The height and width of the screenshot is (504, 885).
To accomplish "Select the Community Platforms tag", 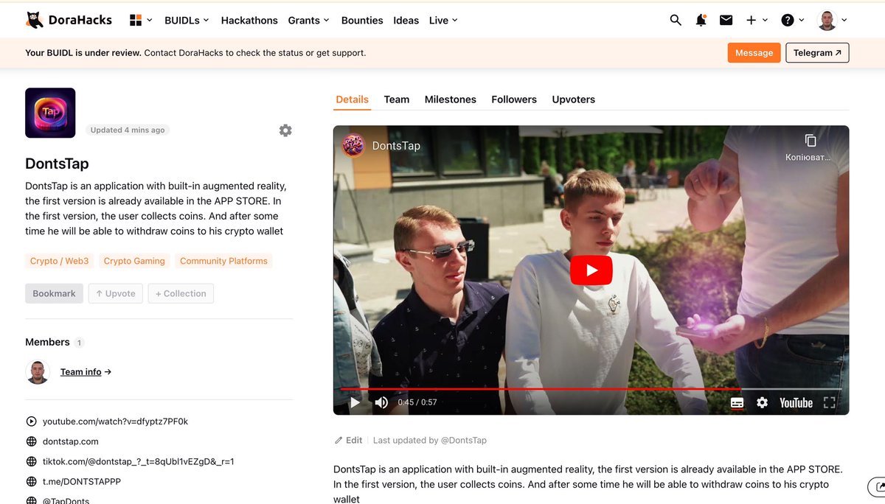I will click(x=223, y=261).
